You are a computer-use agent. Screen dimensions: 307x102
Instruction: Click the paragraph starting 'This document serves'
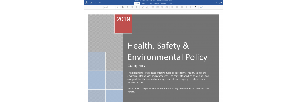point(168,77)
